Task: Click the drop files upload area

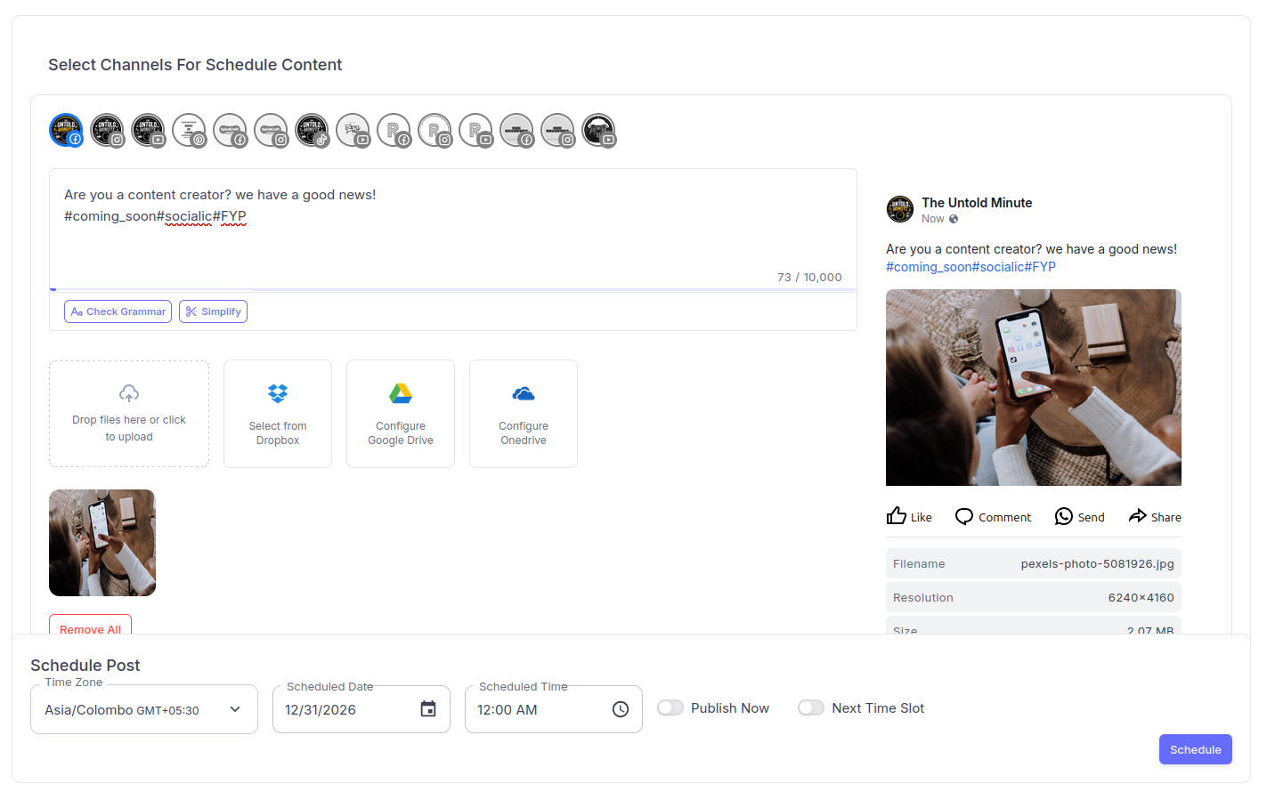Action: (x=129, y=414)
